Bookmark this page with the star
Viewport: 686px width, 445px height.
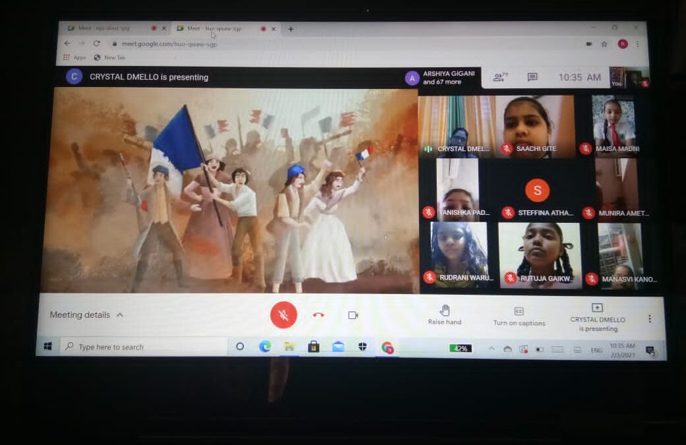(x=604, y=44)
